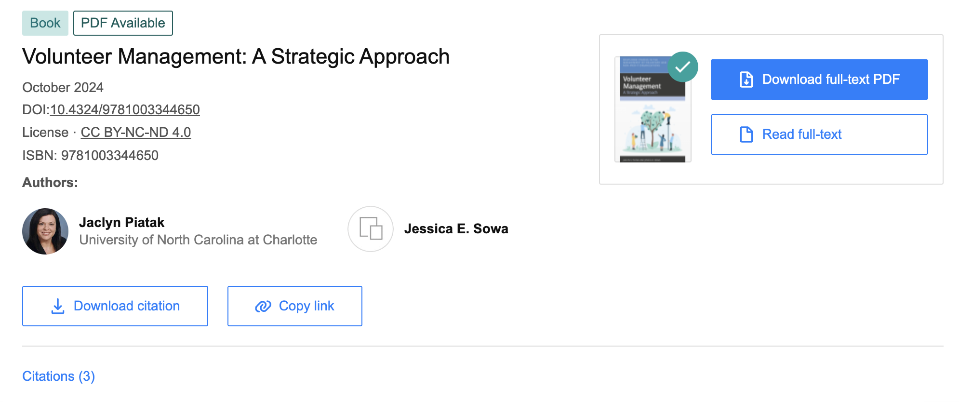Follow the CC BY-NC-ND 4.0 license link
This screenshot has width=959, height=402.
[136, 133]
